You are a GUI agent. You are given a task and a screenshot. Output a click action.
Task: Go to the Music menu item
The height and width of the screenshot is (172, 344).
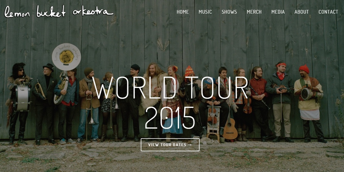pos(205,12)
